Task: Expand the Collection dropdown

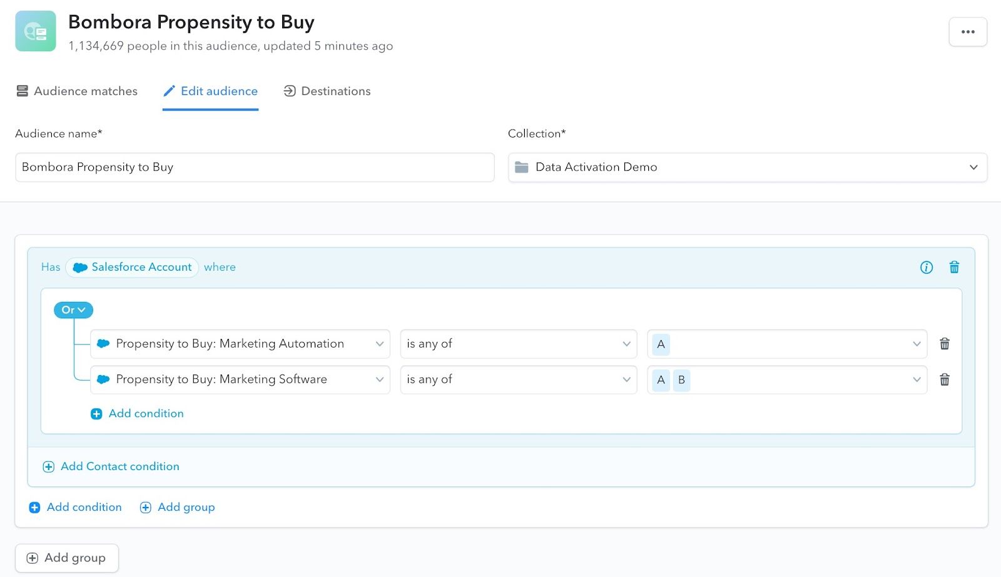Action: pos(748,168)
